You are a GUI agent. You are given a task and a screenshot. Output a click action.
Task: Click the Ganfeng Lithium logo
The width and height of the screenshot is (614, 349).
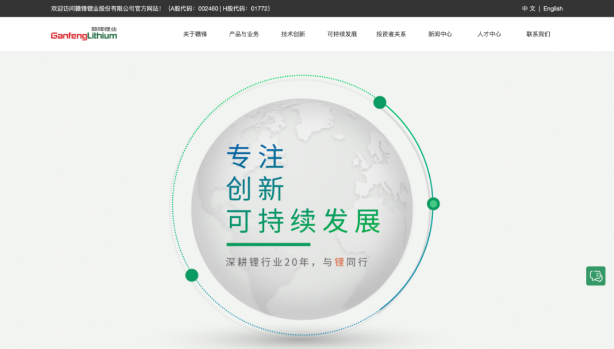[84, 34]
